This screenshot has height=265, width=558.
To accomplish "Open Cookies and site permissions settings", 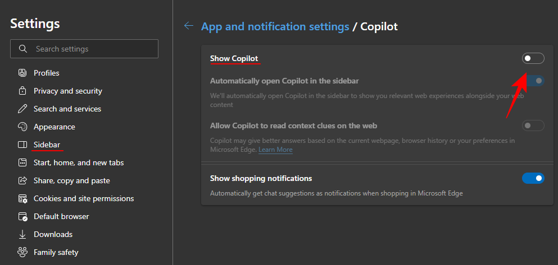I will coord(84,198).
